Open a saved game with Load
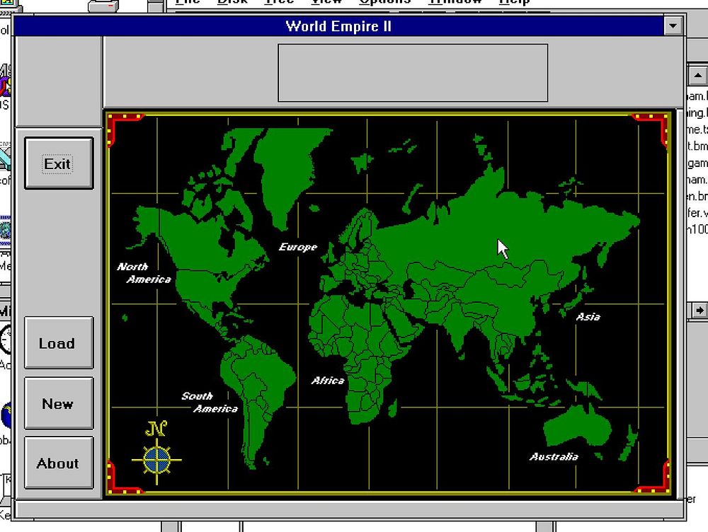The height and width of the screenshot is (532, 708). click(x=59, y=343)
